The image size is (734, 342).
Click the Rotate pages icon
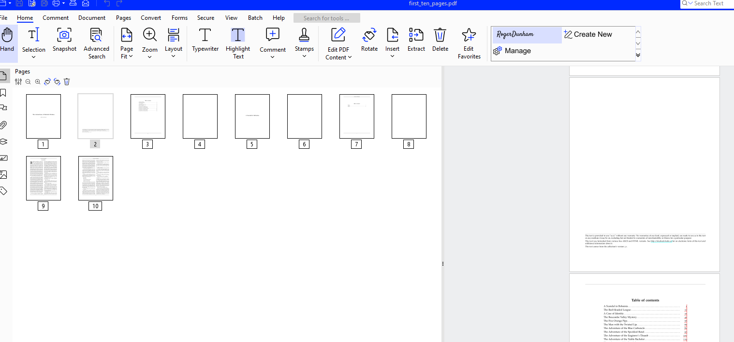tap(369, 40)
